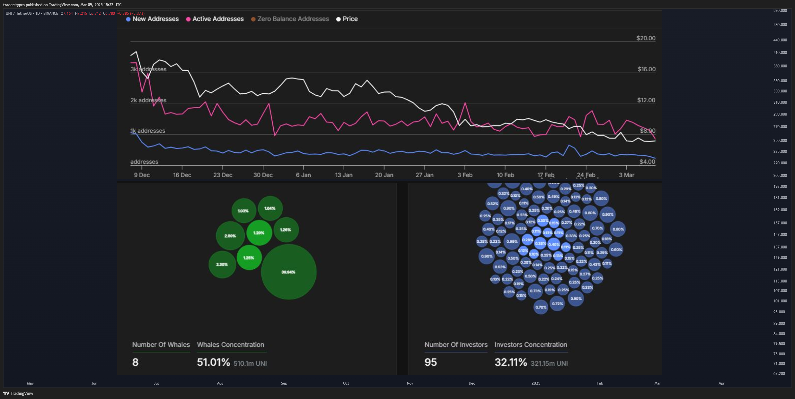Click the 0.73% investor bubble
This screenshot has height=399, width=795.
pos(535,291)
